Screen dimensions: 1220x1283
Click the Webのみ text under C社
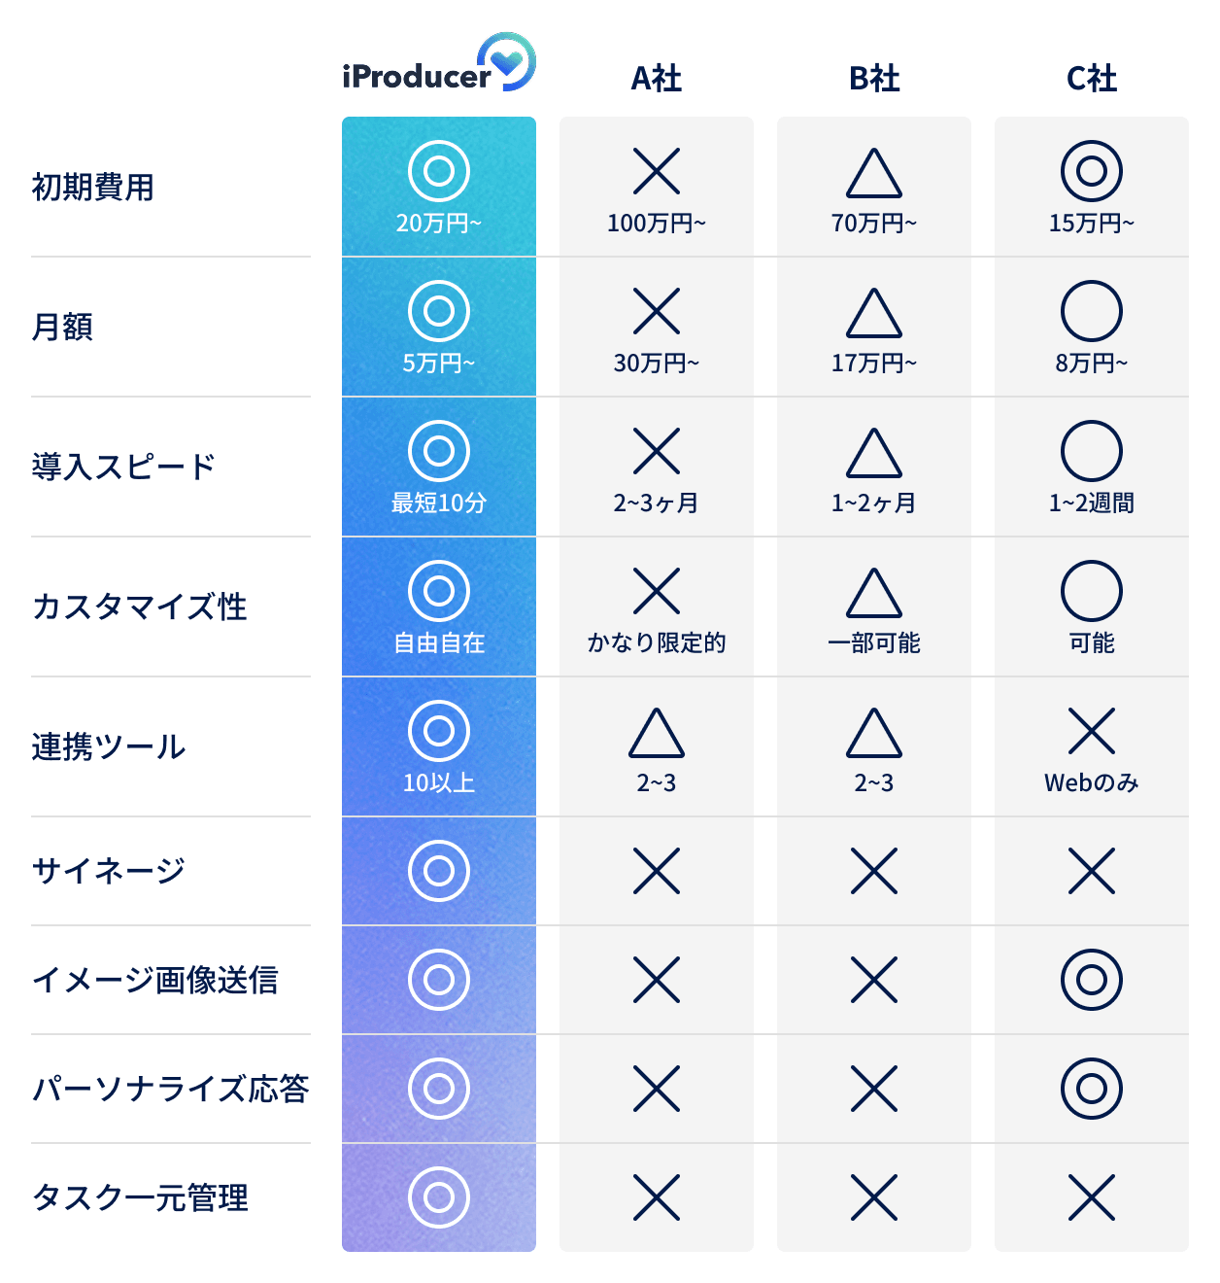[x=1092, y=782]
